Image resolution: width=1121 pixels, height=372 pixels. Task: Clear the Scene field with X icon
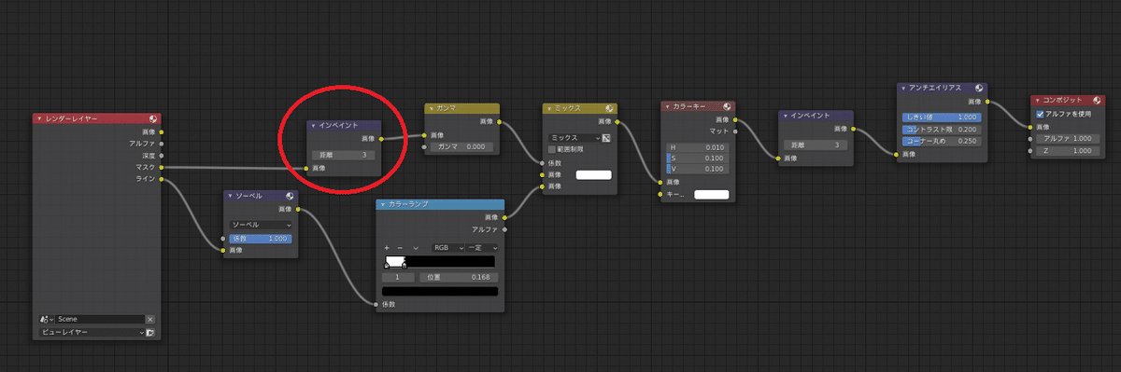coord(149,319)
